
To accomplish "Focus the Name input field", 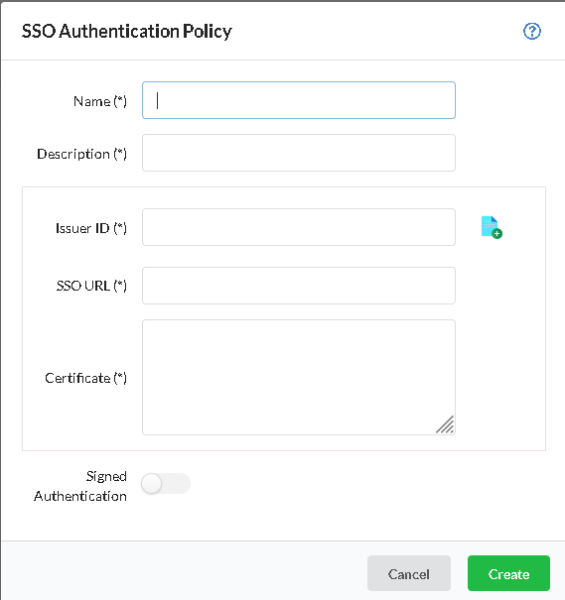I will [299, 100].
